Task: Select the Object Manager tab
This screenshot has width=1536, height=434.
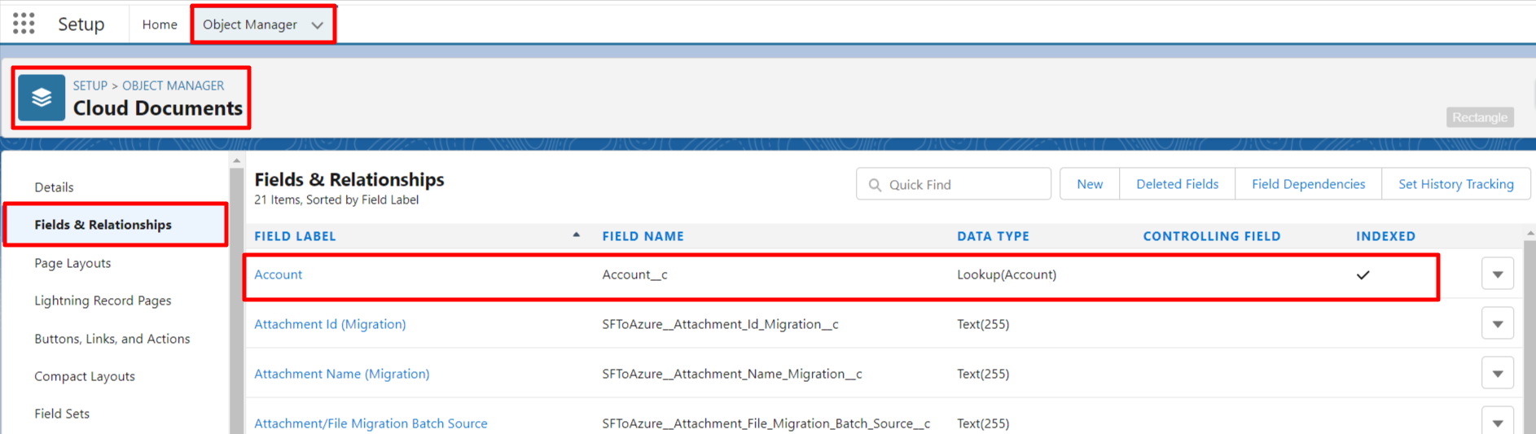Action: [x=249, y=24]
